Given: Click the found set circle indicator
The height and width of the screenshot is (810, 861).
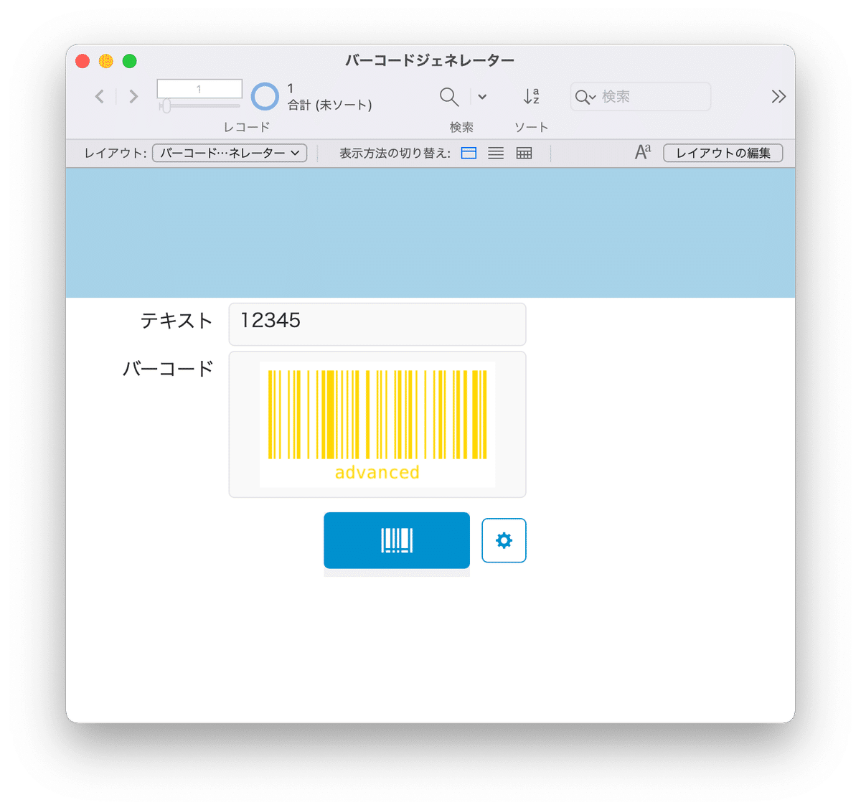Looking at the screenshot, I should (x=265, y=96).
